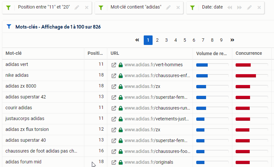Viewport: 274px width, 167px height.
Task: Sort by the Mot-clé column header
Action: 14,53
